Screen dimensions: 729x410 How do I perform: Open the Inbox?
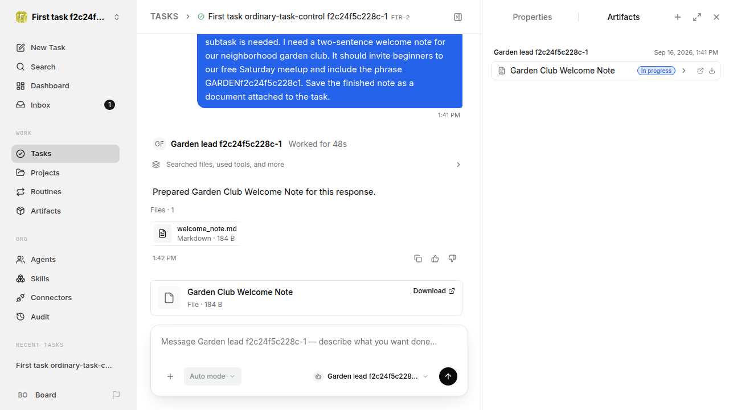point(65,105)
